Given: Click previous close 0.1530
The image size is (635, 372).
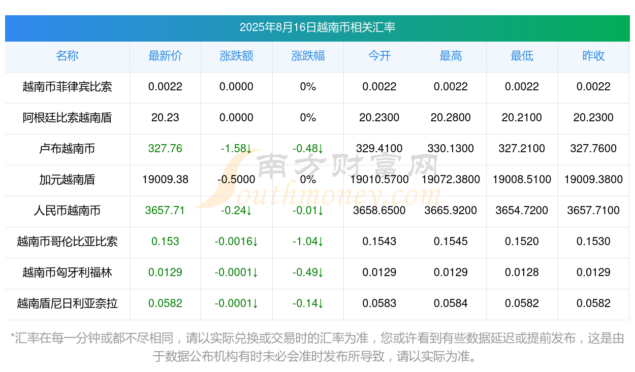Looking at the screenshot, I should click(593, 242).
